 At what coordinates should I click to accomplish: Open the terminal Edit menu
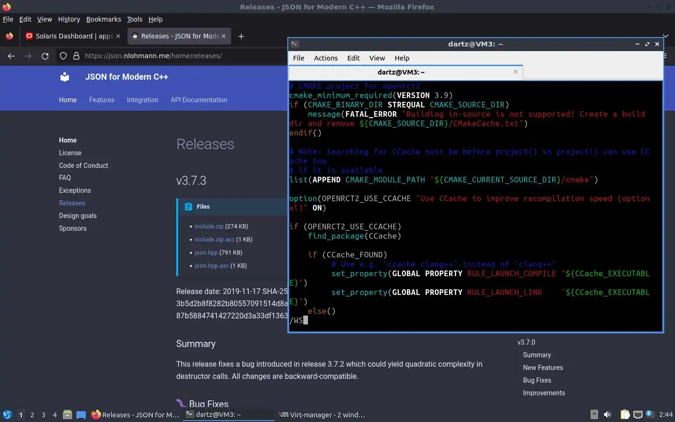[x=353, y=58]
